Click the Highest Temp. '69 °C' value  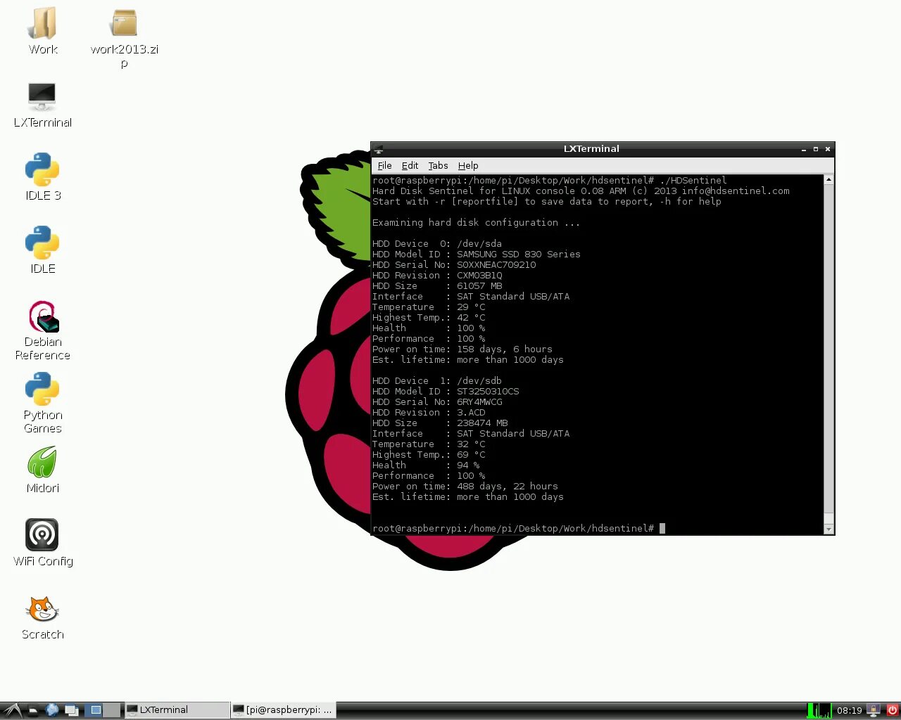(471, 454)
